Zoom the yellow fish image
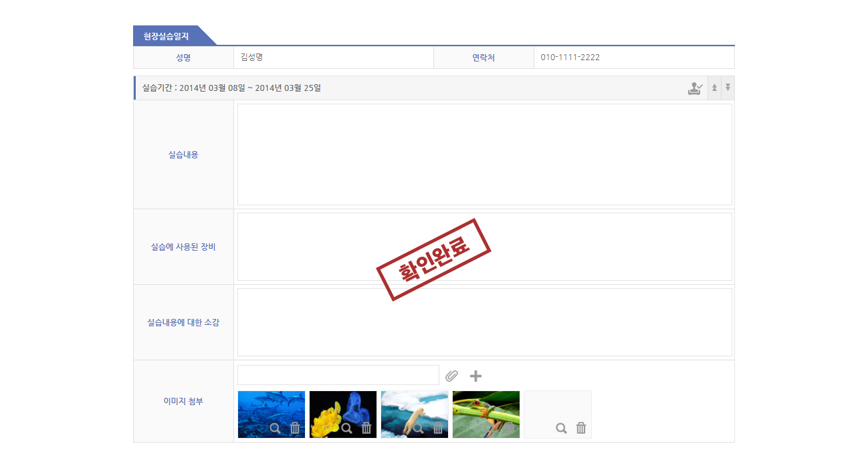 [346, 429]
